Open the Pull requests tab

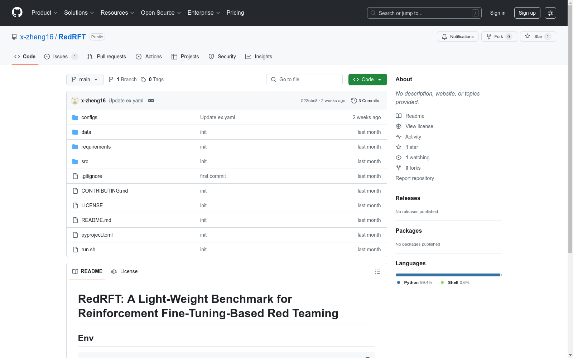tap(107, 57)
